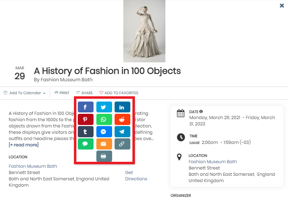Image resolution: width=288 pixels, height=201 pixels.
Task: Click the gray printer share icon
Action: 104,156
